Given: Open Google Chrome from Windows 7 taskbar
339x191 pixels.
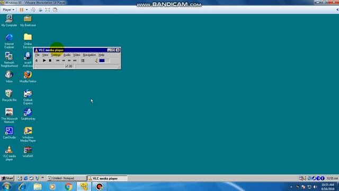Looking at the screenshot, I should click(x=68, y=186).
